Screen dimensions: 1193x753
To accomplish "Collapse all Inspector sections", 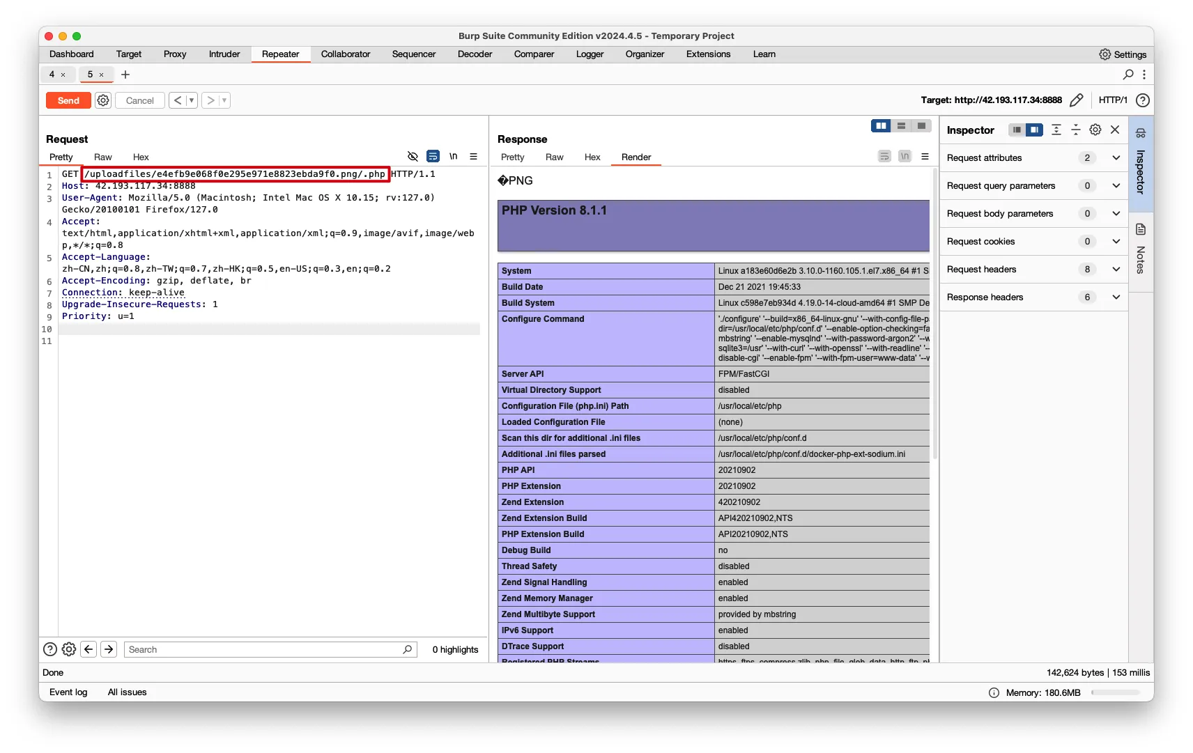I will click(1076, 130).
